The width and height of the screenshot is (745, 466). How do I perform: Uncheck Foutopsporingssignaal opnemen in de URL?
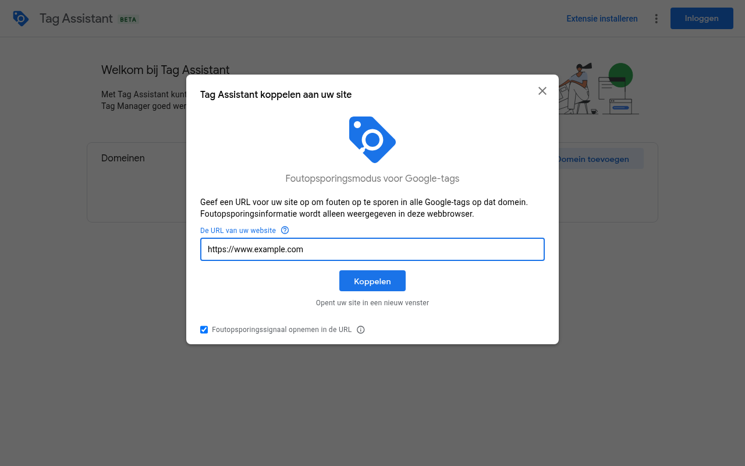click(x=204, y=330)
